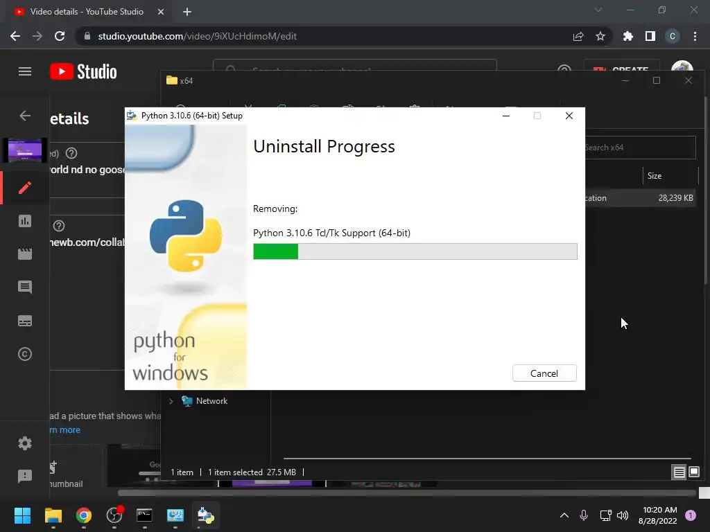Open volume control in tray
The image size is (710, 532).
tap(623, 515)
